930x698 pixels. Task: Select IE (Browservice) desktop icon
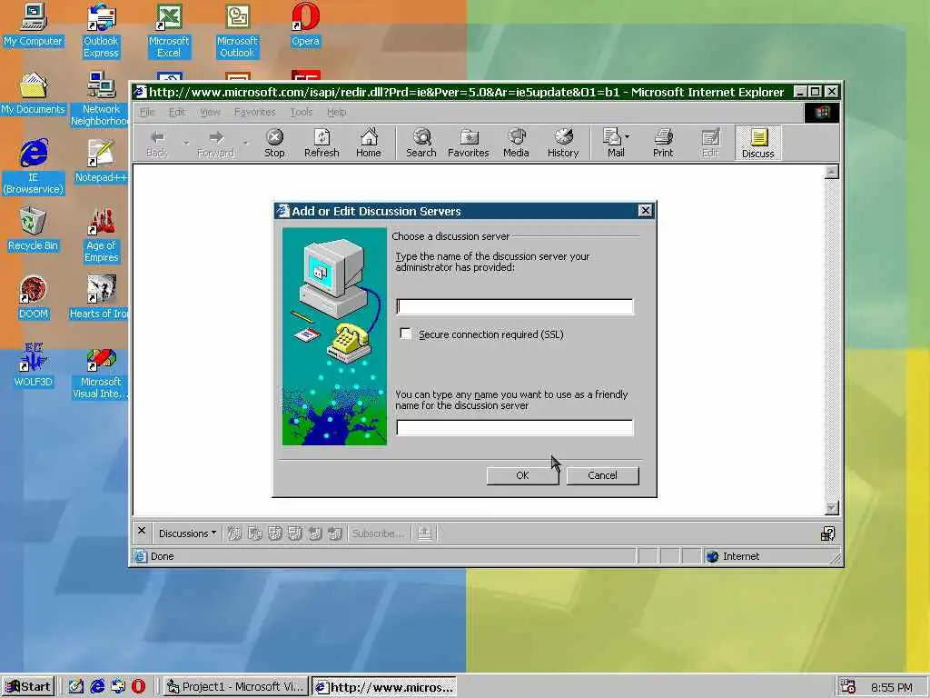click(34, 166)
